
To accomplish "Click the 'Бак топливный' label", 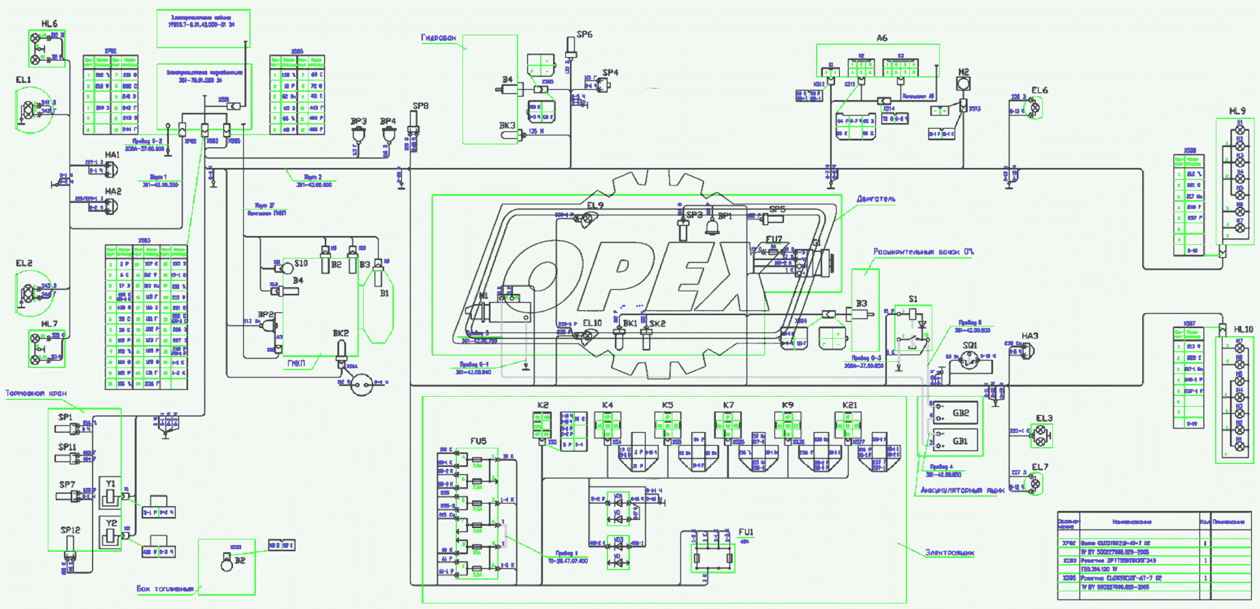I will (x=166, y=589).
